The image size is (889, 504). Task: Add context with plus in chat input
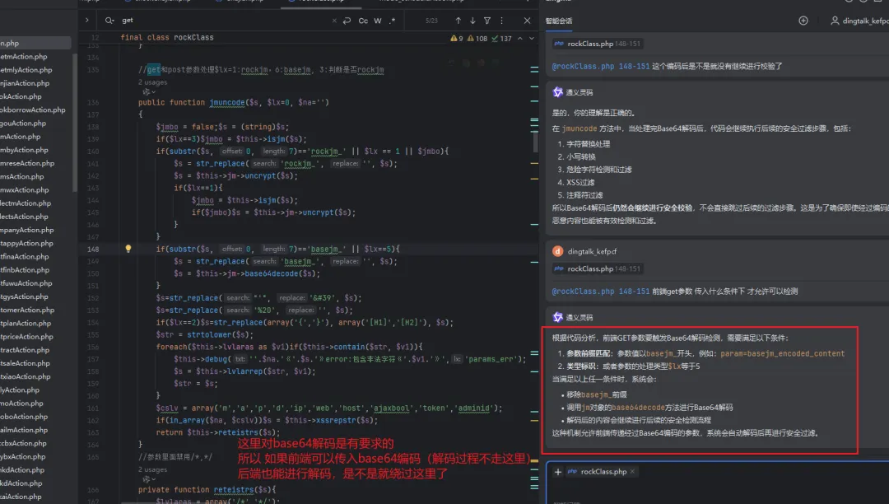pyautogui.click(x=558, y=472)
